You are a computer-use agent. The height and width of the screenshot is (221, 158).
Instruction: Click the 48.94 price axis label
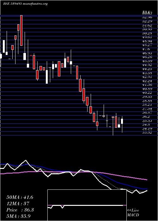point(147,41)
